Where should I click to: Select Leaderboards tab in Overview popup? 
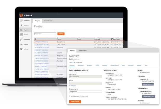83,51
